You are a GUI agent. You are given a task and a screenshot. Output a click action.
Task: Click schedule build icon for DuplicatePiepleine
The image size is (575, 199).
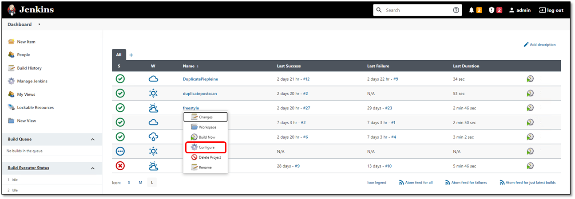[x=530, y=79]
